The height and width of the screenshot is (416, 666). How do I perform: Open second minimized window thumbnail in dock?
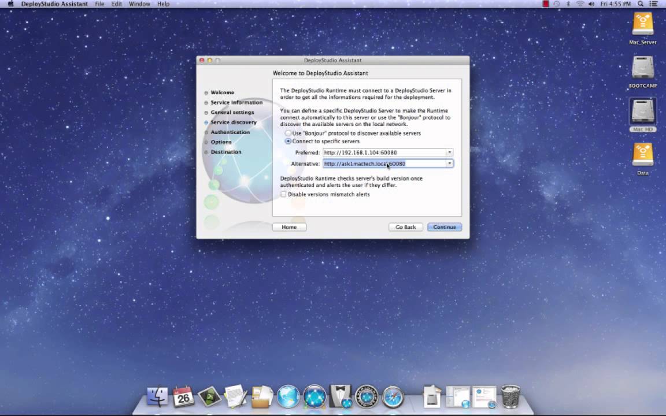(484, 397)
